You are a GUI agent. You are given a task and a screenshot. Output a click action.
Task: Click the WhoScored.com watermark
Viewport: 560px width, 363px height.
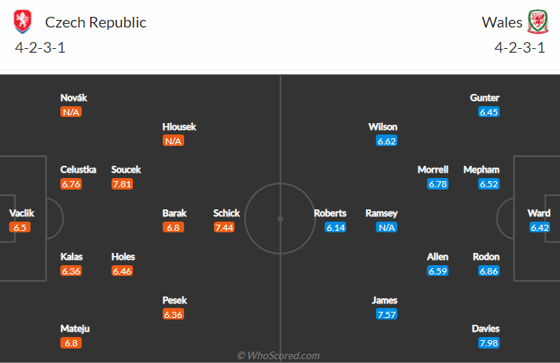point(278,355)
